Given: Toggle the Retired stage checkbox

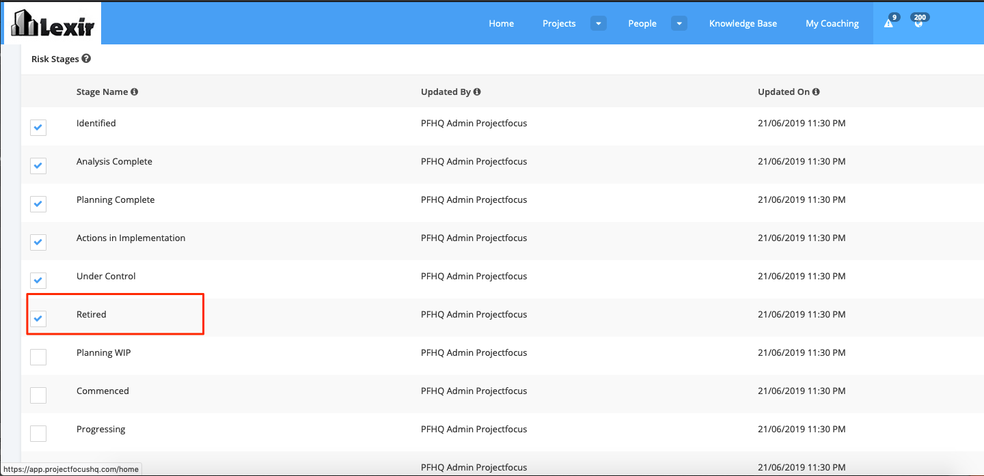Looking at the screenshot, I should (38, 318).
